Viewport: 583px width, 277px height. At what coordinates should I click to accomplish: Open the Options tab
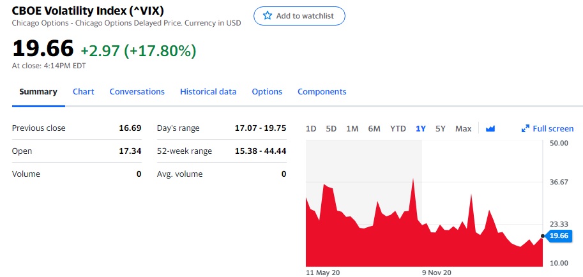pos(267,91)
